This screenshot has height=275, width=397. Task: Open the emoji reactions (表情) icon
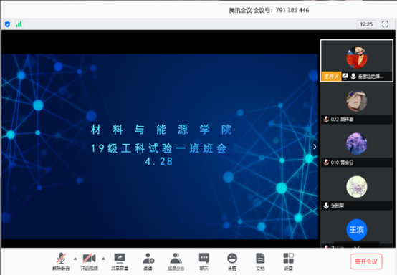[232, 261]
